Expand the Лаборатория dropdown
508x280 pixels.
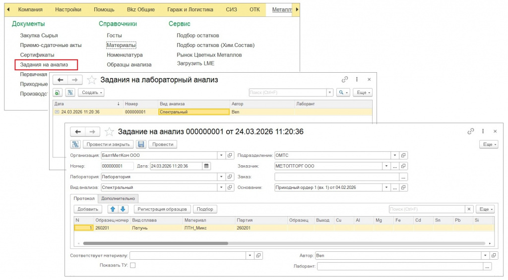tap(221, 177)
